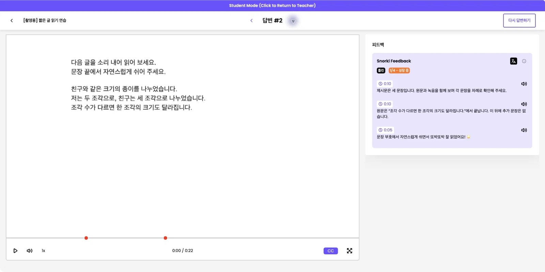This screenshot has height=272, width=545.
Task: Go back using the top-left back arrow
Action: click(x=12, y=20)
